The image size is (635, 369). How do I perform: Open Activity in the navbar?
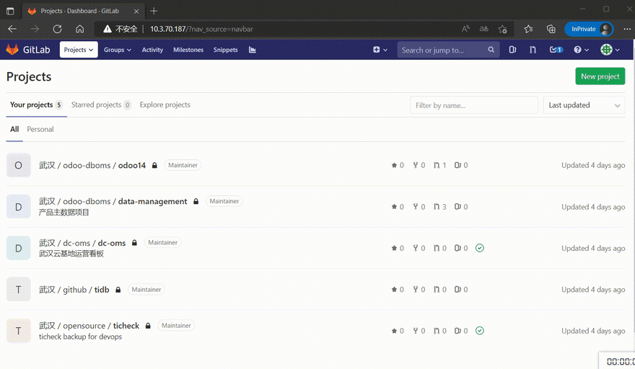(152, 50)
